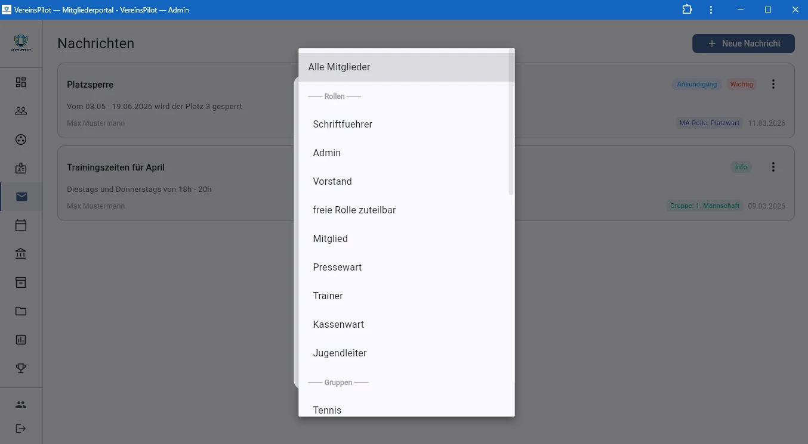This screenshot has width=808, height=444.
Task: Open options menu on Trainingszeiten für April
Action: click(x=773, y=166)
